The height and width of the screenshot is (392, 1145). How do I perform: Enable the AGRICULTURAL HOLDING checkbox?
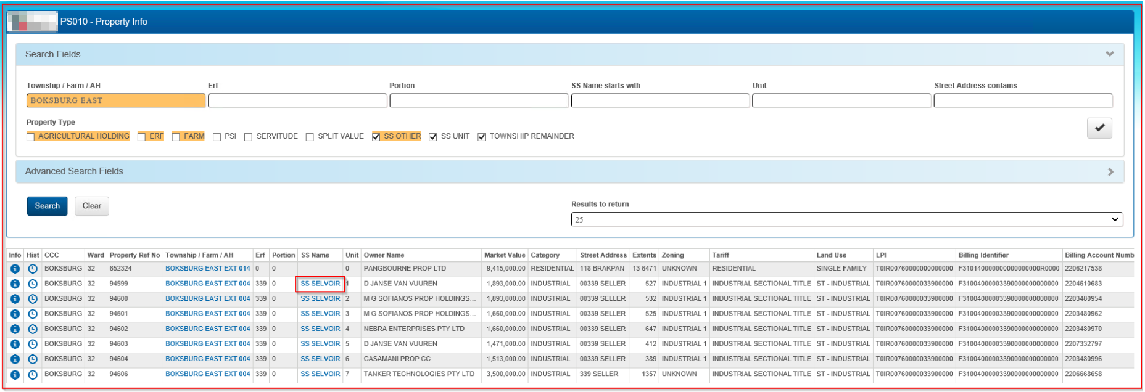click(x=31, y=137)
